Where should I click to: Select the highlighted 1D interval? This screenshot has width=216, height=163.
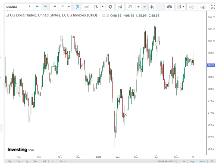(x=45, y=7)
